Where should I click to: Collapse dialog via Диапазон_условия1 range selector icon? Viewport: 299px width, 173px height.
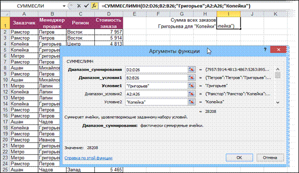191,78
